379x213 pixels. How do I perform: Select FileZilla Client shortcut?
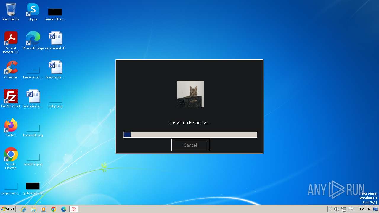(x=11, y=99)
